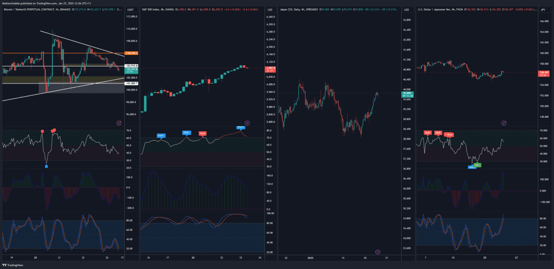Click the white 103,915.8 price label
The width and height of the screenshot is (554, 269).
click(132, 66)
